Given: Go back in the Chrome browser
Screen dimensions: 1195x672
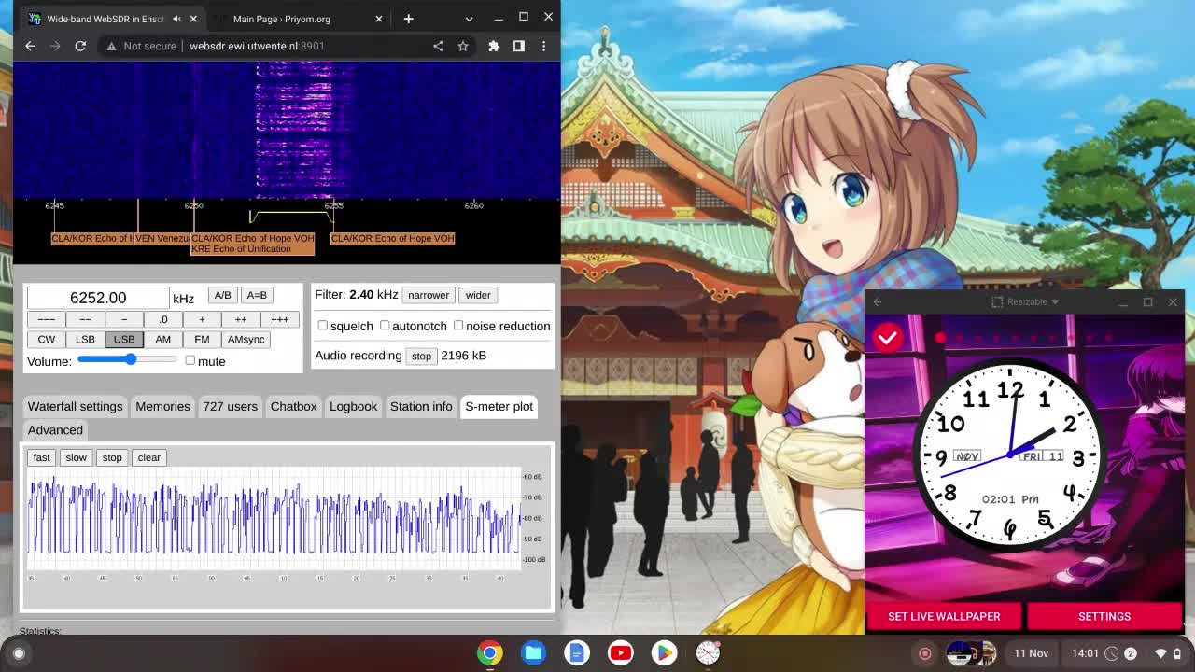Looking at the screenshot, I should 30,46.
